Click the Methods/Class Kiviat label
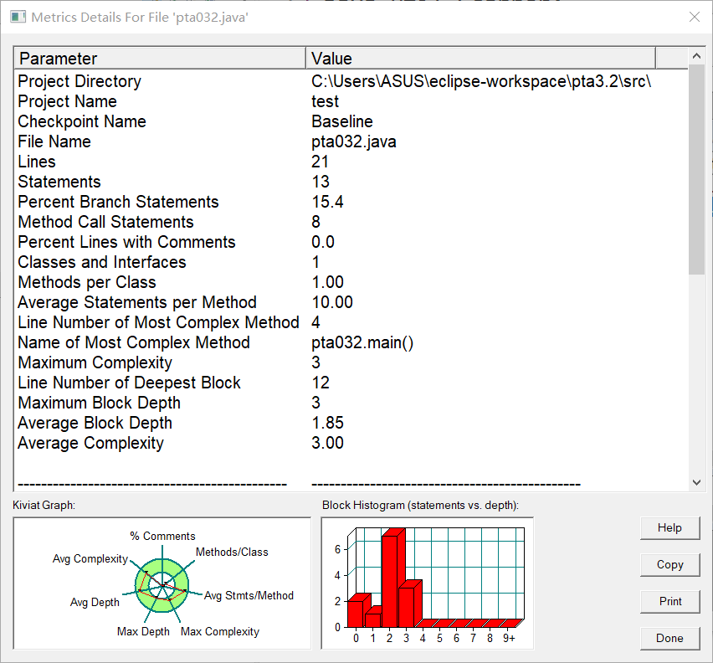 [232, 552]
